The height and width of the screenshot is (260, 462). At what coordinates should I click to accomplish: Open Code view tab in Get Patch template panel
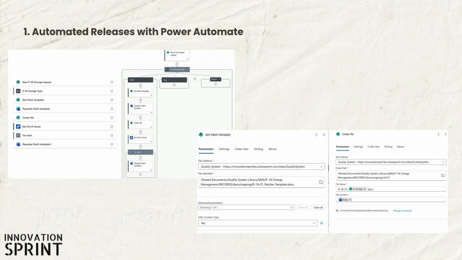coord(241,149)
